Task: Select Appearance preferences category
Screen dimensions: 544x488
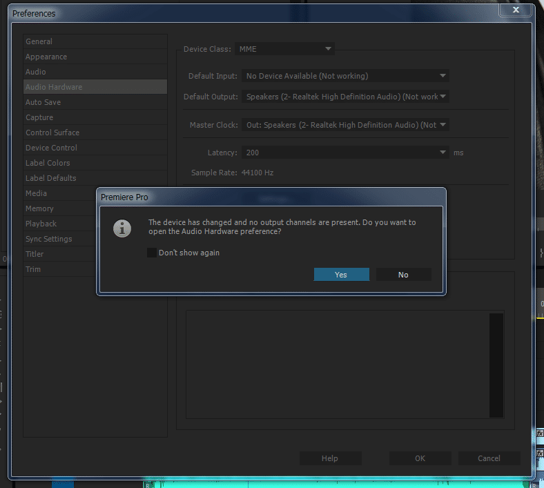Action: [95, 57]
